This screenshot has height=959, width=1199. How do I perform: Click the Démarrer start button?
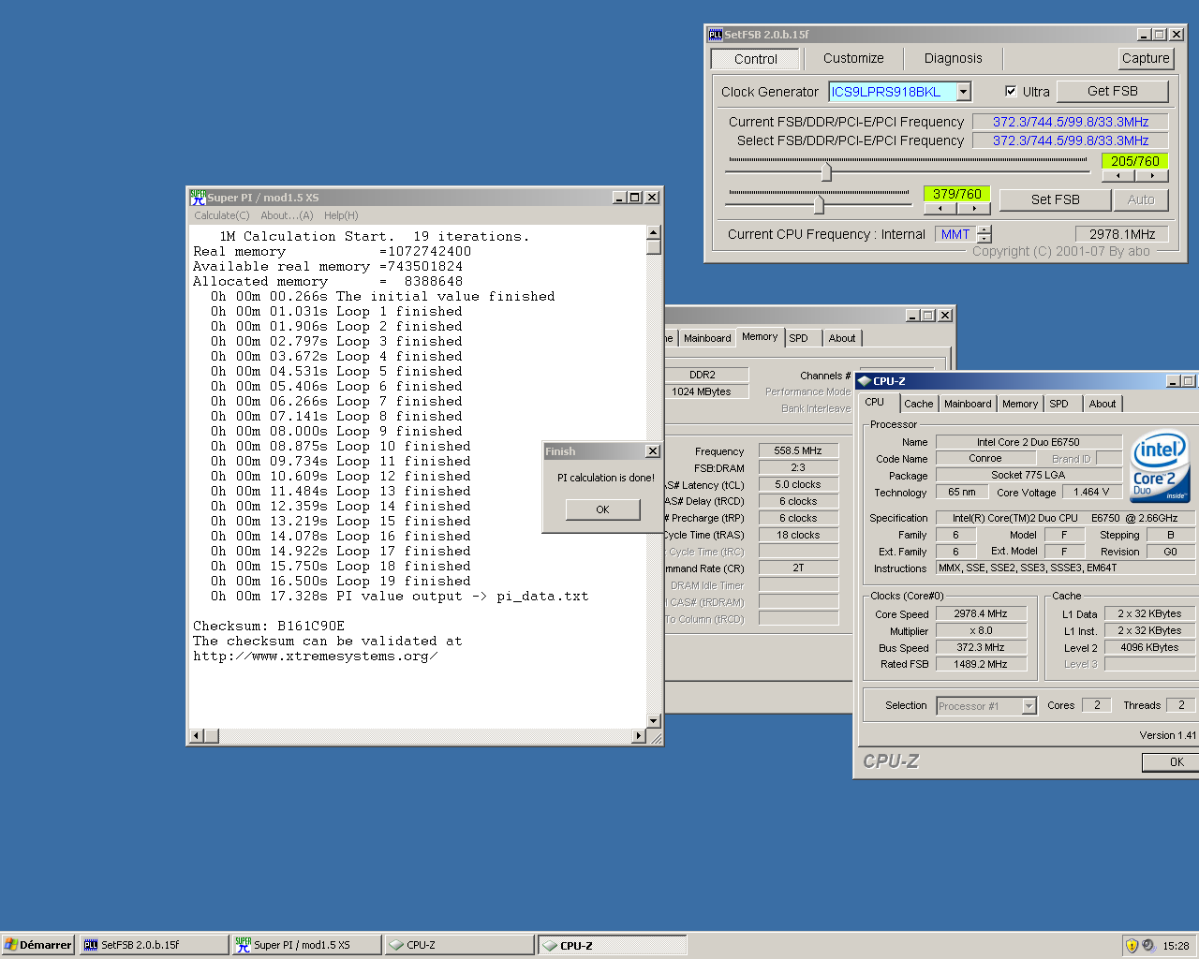[37, 945]
